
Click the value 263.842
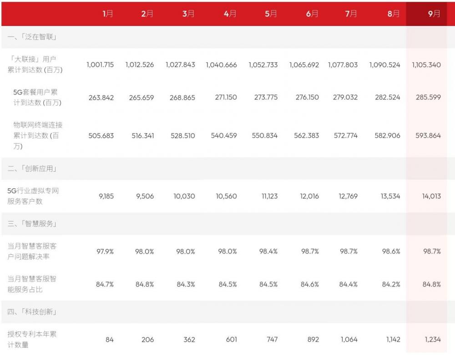tap(101, 98)
